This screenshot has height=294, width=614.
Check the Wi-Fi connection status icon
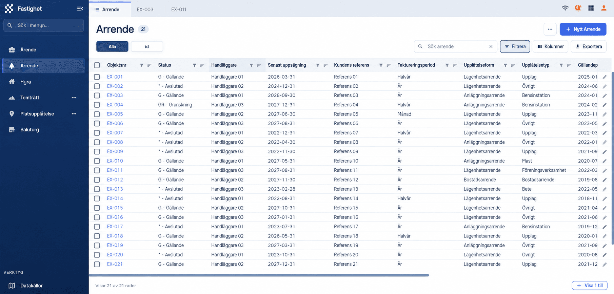[565, 8]
